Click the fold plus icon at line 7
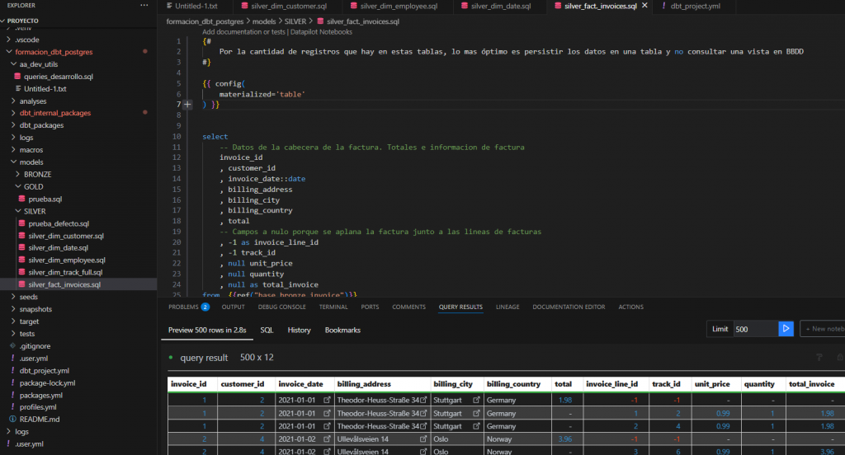Viewport: 845px width, 455px height. (x=187, y=105)
